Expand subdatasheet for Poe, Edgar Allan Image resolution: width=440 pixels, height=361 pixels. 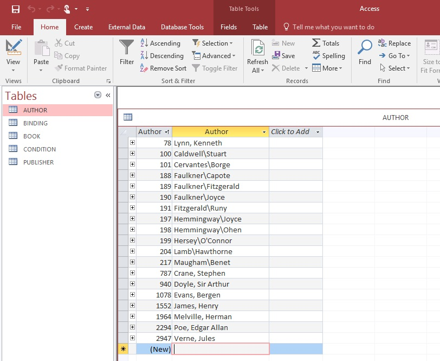point(132,327)
